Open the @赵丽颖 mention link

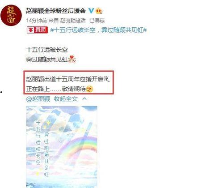pyautogui.click(x=38, y=99)
